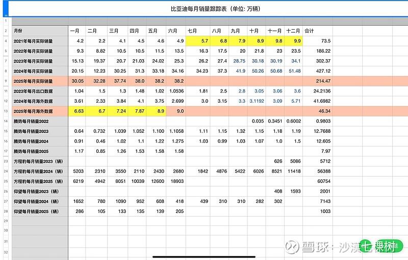Click the cell with value 1.1058
The height and width of the screenshot is (260, 408).
pyautogui.click(x=176, y=131)
